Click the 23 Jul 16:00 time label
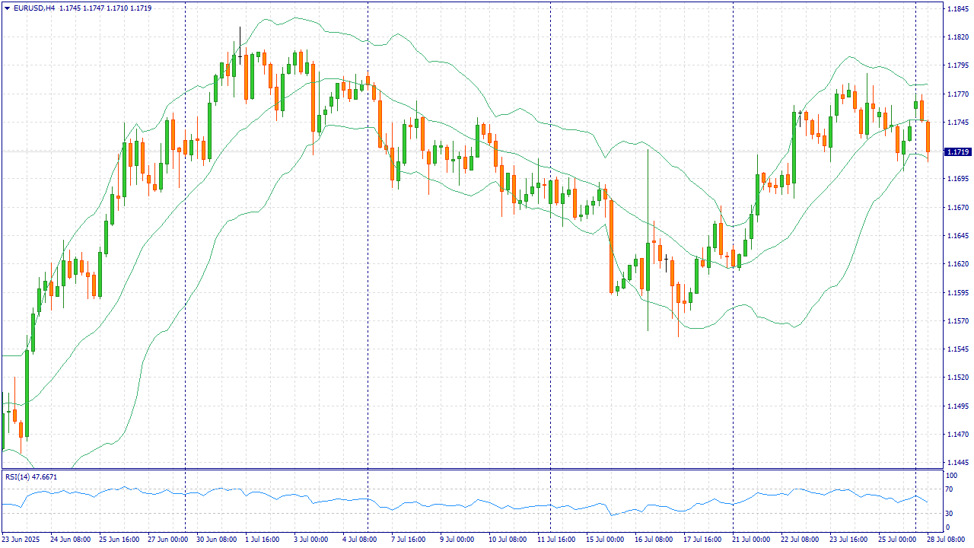Image resolution: width=974 pixels, height=548 pixels. point(849,539)
